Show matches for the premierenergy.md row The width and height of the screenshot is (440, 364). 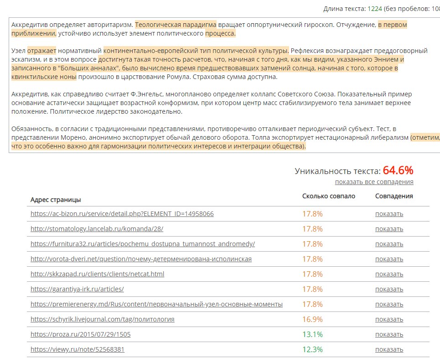[389, 305]
